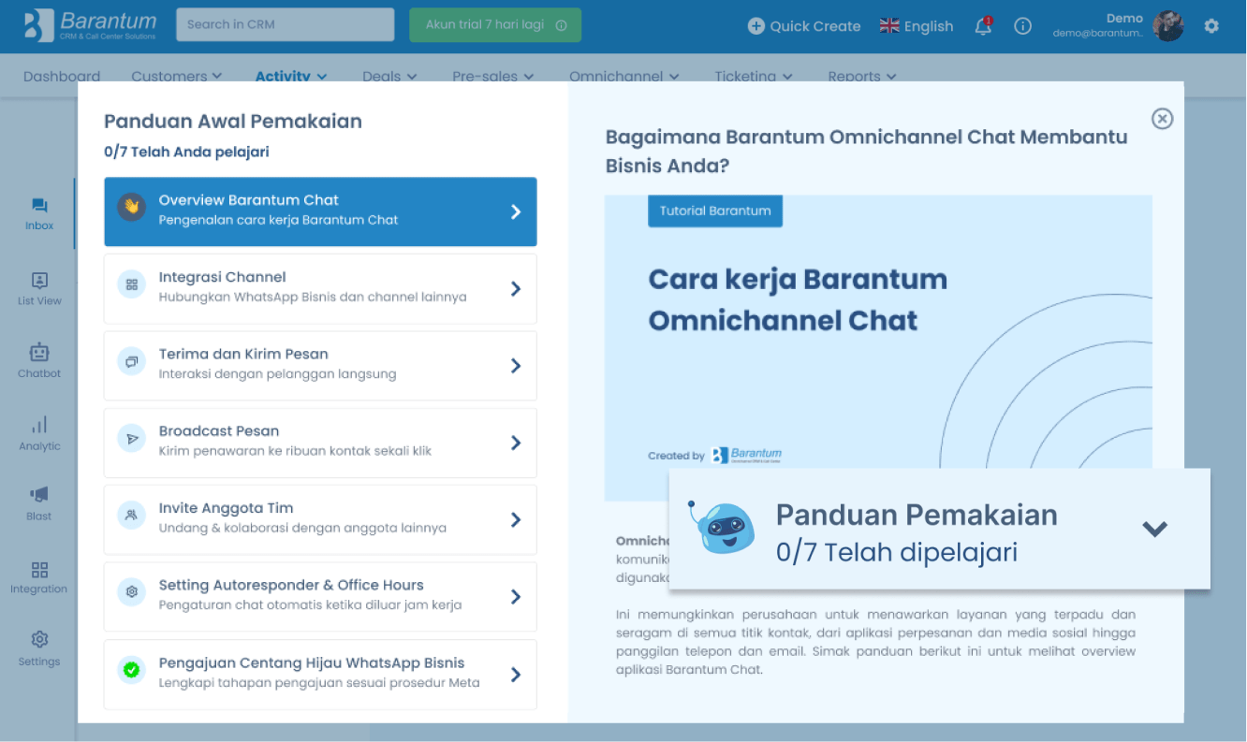Click the 0/7 Telah Anda pelajari text
The width and height of the screenshot is (1247, 742).
click(186, 152)
